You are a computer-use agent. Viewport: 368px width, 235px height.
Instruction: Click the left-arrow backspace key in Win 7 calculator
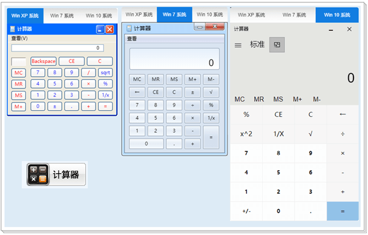click(x=137, y=92)
